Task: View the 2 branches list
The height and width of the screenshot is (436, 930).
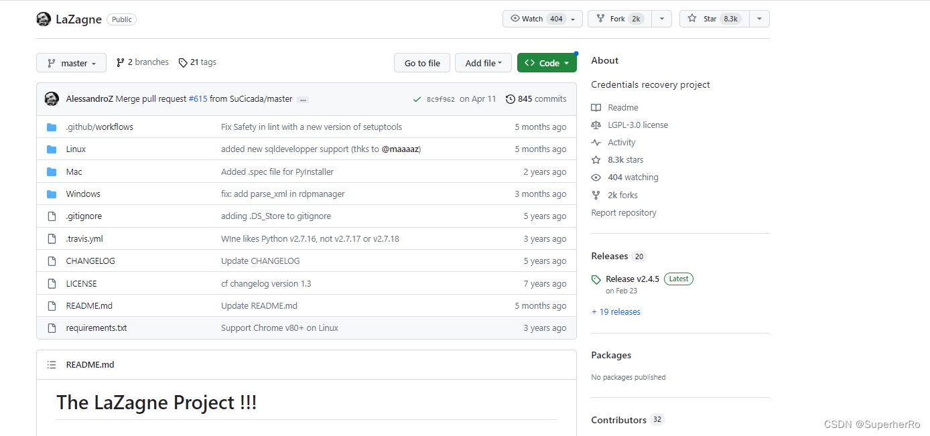Action: [x=143, y=62]
